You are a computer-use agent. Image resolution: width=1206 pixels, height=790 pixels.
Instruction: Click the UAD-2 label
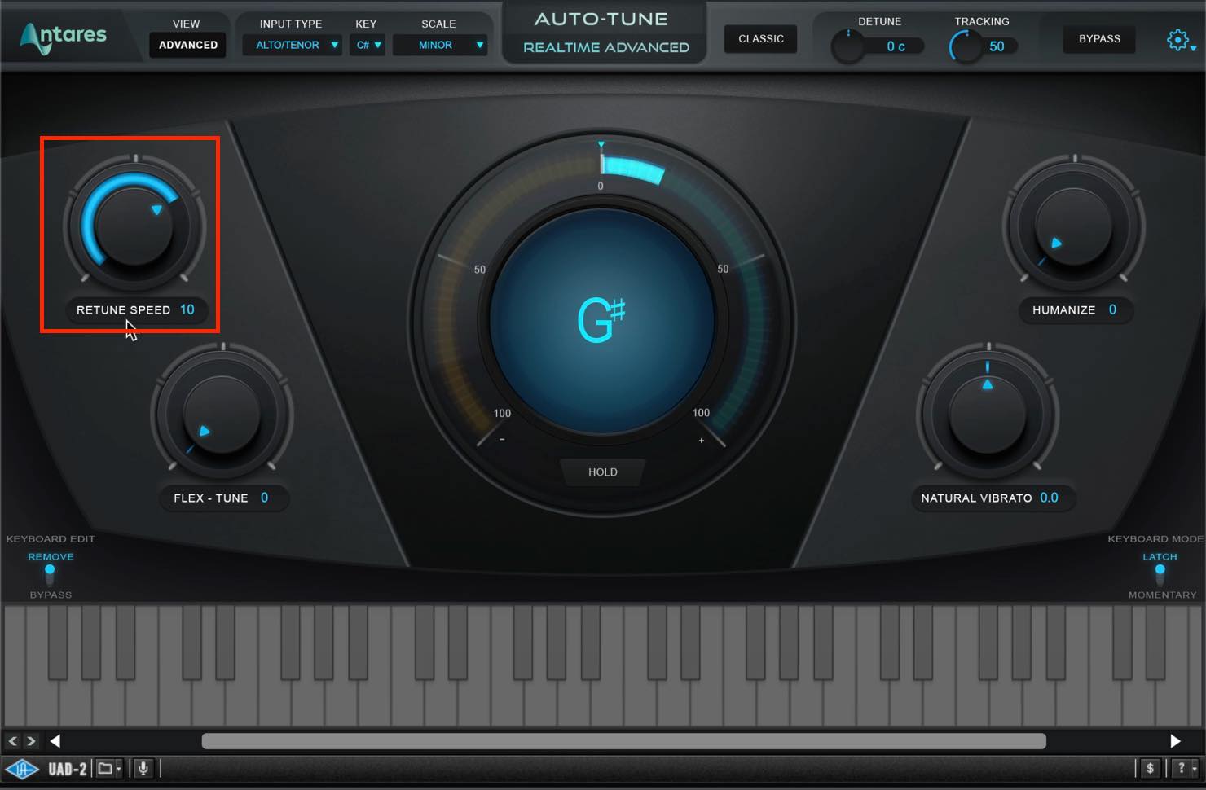(x=67, y=769)
